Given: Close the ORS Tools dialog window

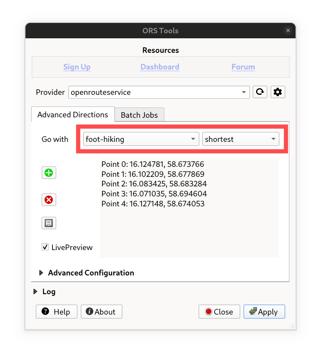Looking at the screenshot, I should [x=288, y=31].
